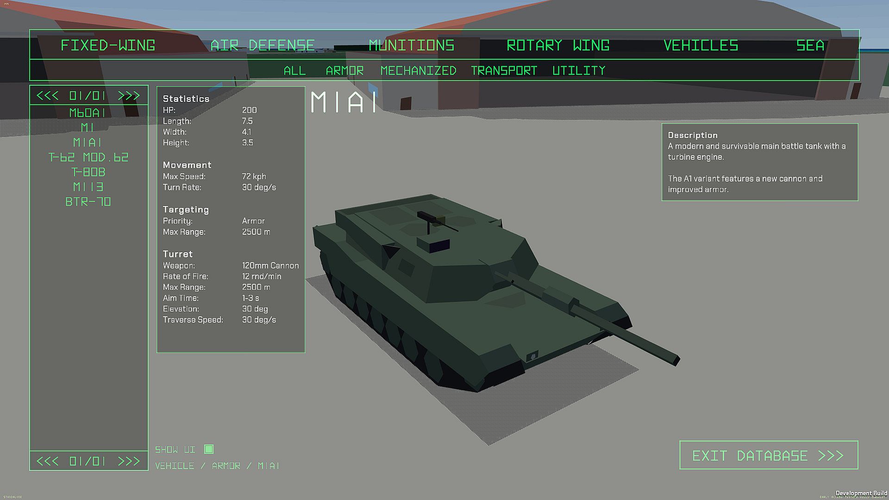Select T-62 MOD.62 from the list
The height and width of the screenshot is (500, 889).
(x=88, y=157)
